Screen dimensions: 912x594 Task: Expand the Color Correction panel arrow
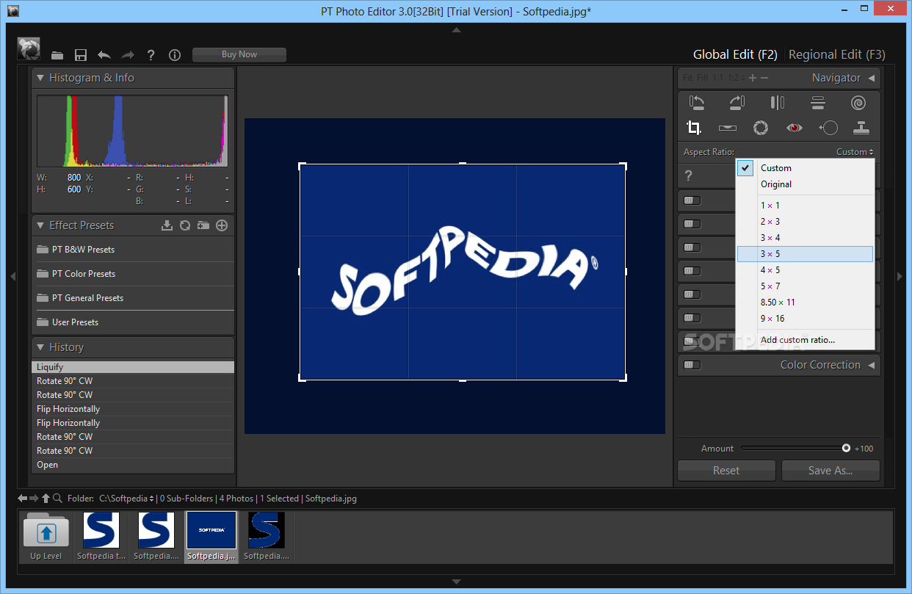(871, 365)
